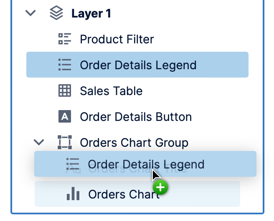Select the Sales Table item
The width and height of the screenshot is (274, 221).
click(x=111, y=91)
